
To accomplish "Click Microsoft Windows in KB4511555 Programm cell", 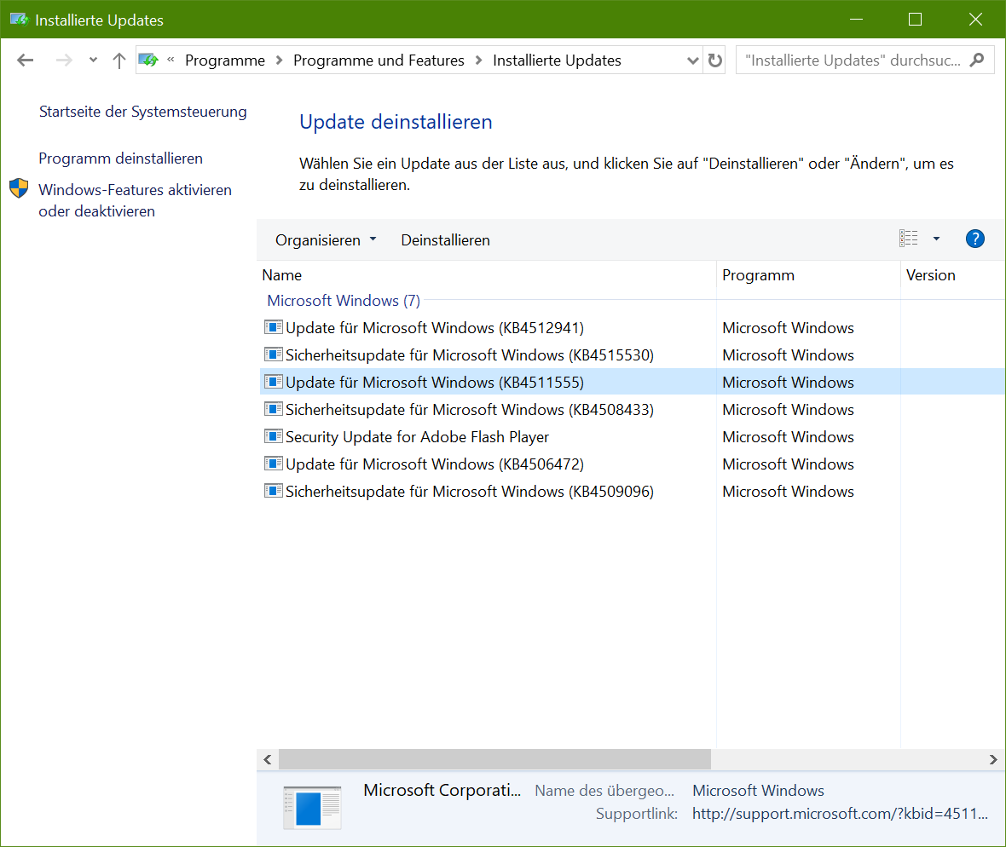I will tap(788, 382).
